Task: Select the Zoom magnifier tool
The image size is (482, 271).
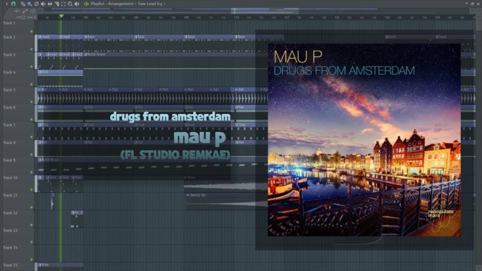Action: click(x=70, y=4)
